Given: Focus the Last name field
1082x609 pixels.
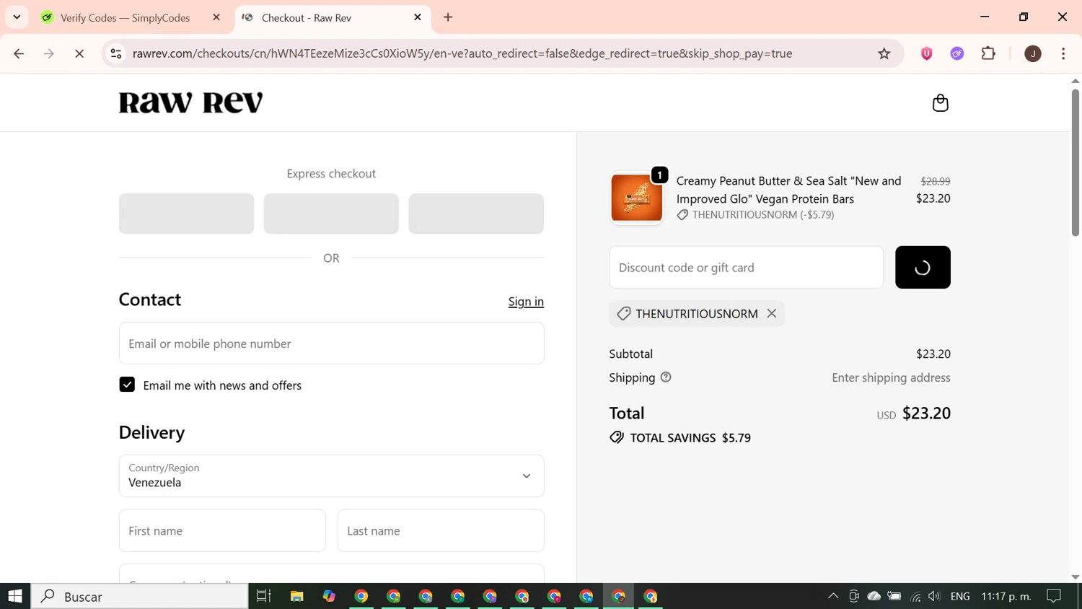Looking at the screenshot, I should tap(441, 530).
